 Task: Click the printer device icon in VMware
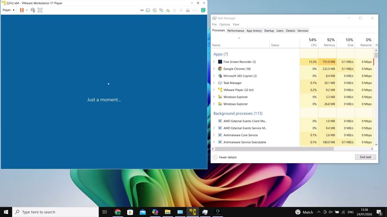(188, 10)
